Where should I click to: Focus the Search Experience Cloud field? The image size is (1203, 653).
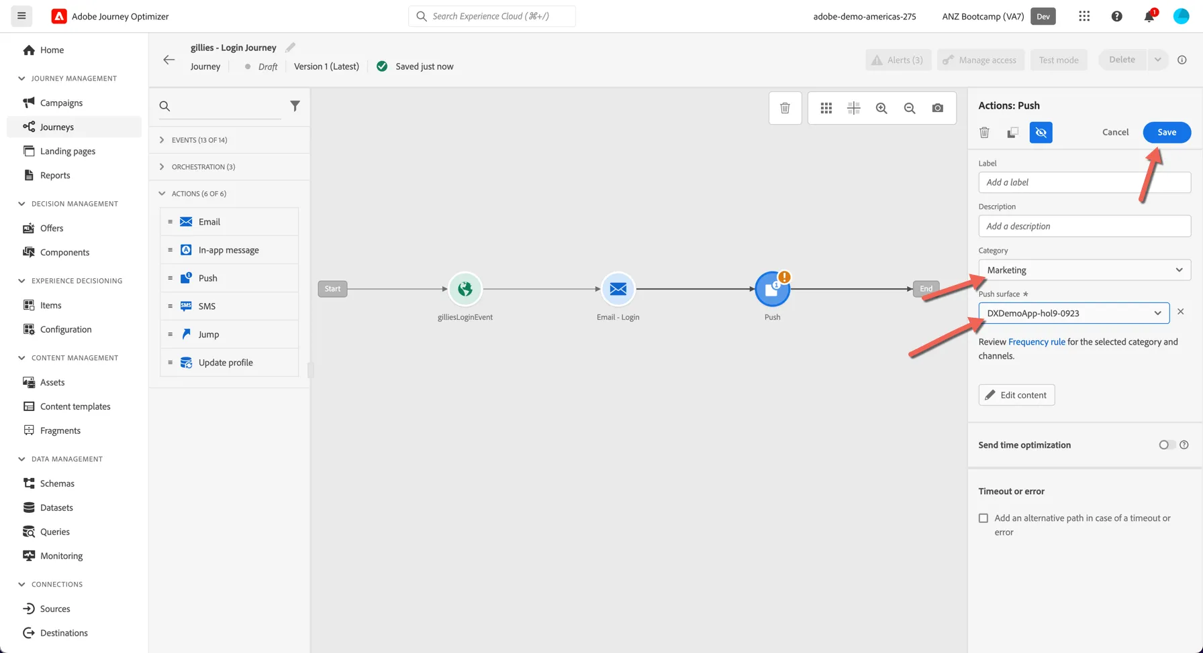(x=491, y=16)
